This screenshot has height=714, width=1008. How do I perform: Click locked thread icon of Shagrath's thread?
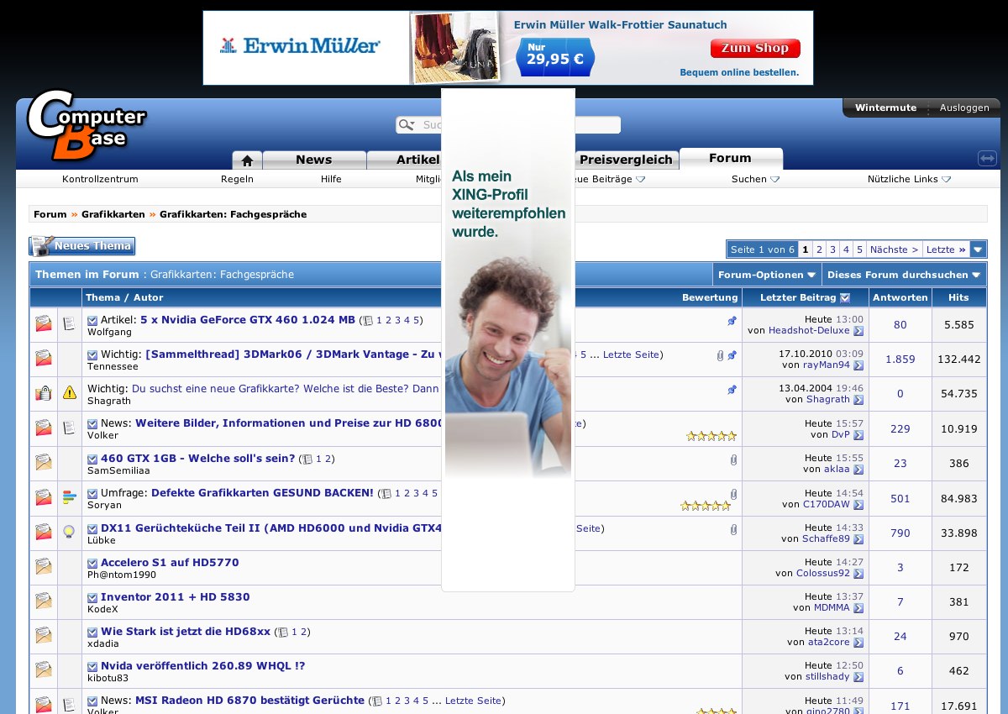coord(44,392)
